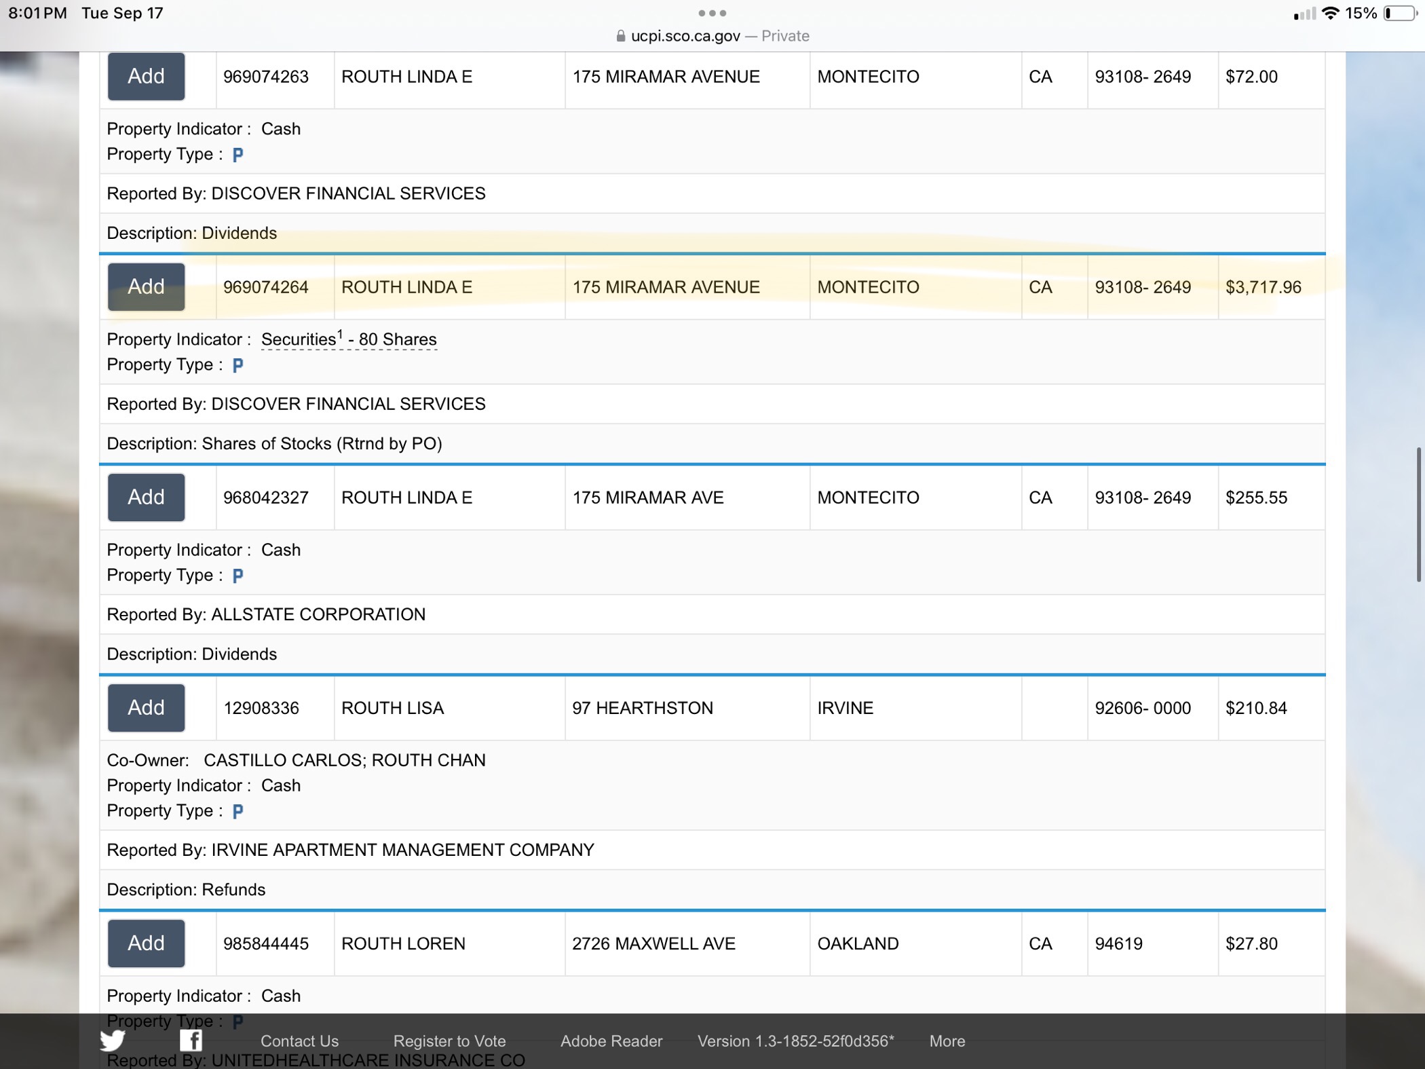Add Routh Lisa property 12908336
The image size is (1425, 1069).
click(x=146, y=707)
